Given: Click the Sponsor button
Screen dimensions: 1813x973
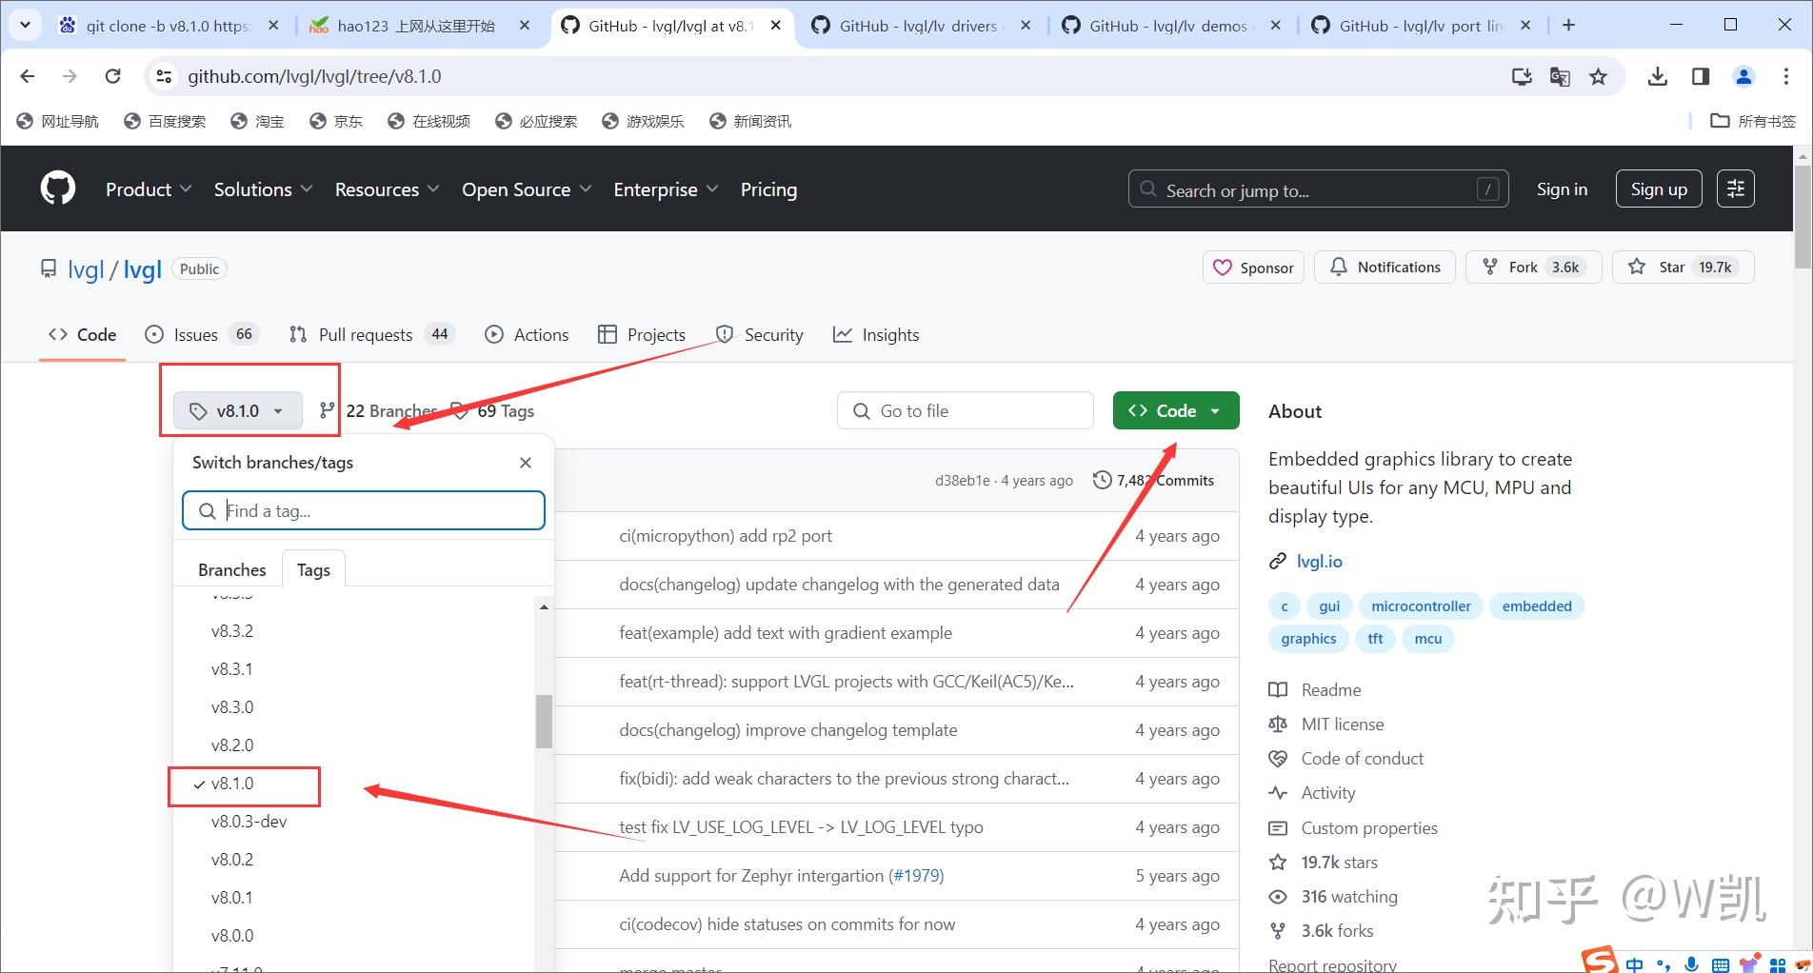Looking at the screenshot, I should tap(1253, 268).
